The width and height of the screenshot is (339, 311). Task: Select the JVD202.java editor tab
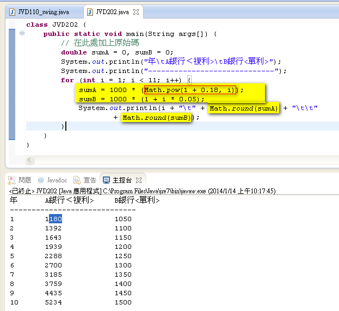113,12
